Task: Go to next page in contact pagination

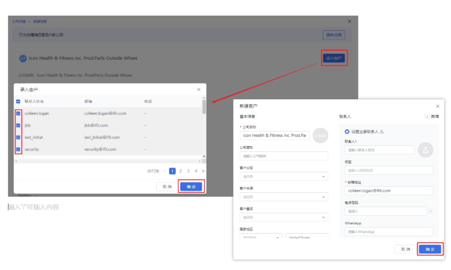Action: [x=203, y=171]
